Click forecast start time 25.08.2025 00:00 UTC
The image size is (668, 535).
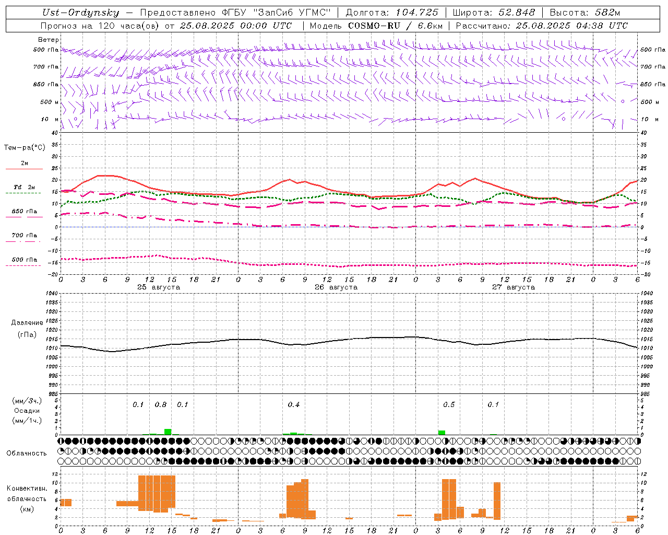pos(236,26)
